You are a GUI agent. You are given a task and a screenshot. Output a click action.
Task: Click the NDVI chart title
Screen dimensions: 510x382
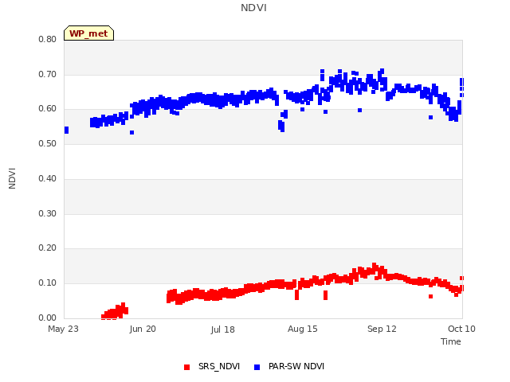click(x=253, y=8)
